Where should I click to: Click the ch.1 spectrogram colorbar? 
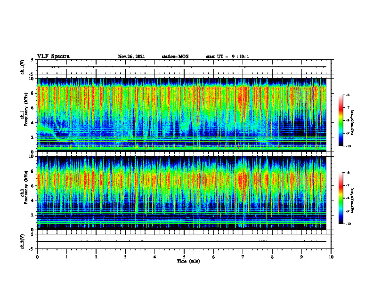(x=341, y=120)
